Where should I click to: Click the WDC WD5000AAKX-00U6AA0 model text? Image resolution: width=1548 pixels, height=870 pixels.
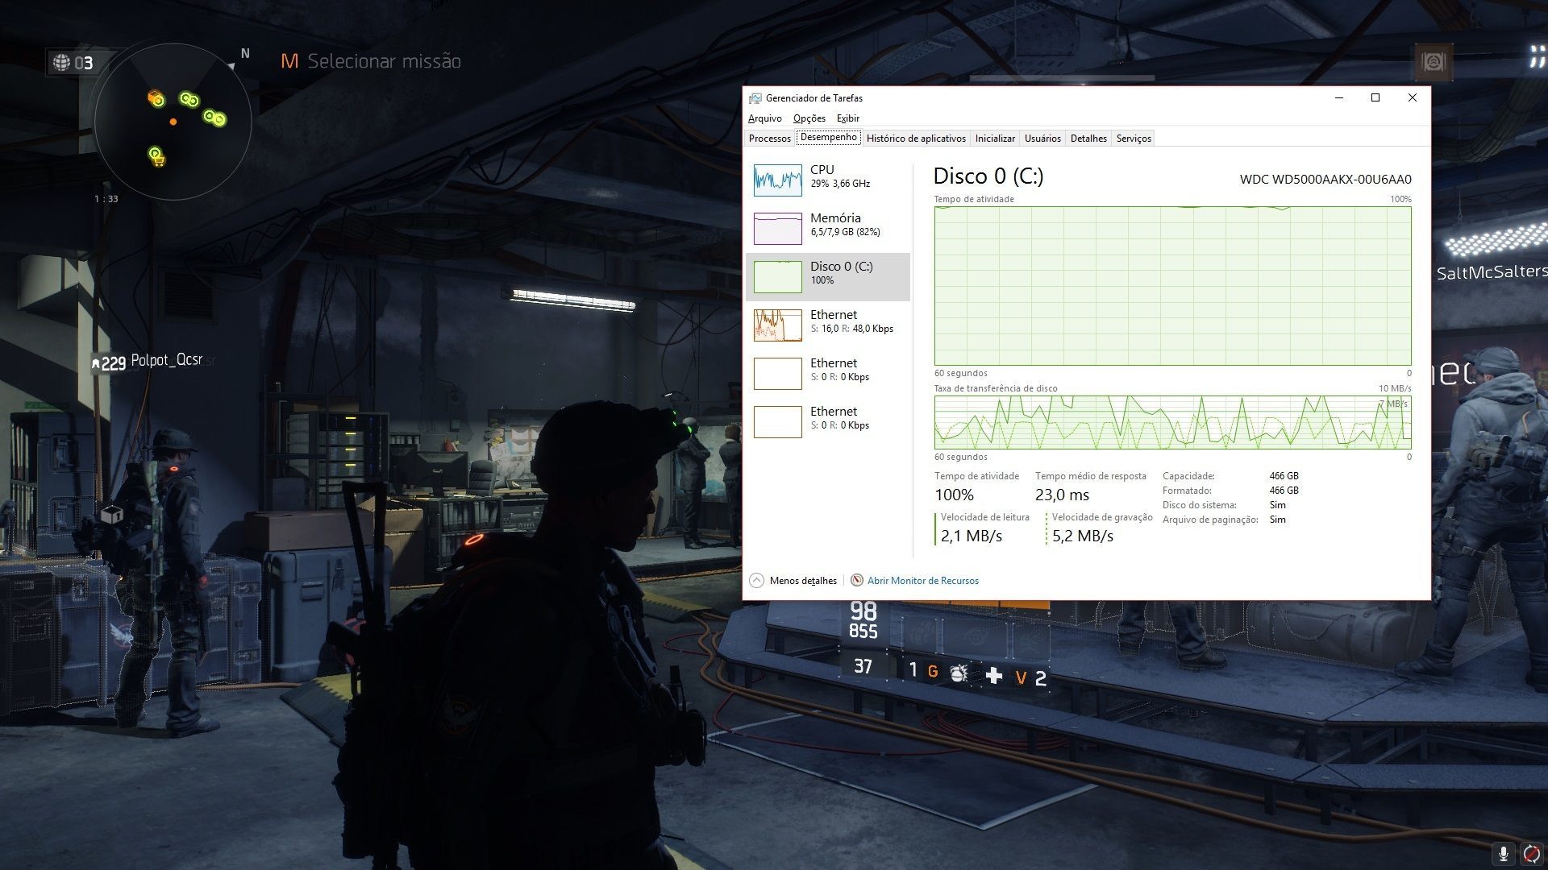[1325, 180]
